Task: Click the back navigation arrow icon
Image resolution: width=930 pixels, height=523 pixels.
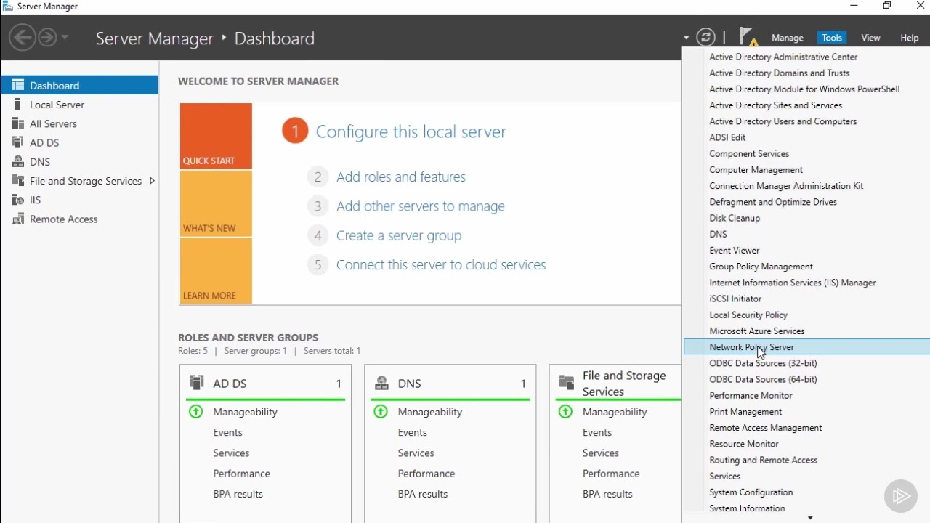Action: click(23, 37)
